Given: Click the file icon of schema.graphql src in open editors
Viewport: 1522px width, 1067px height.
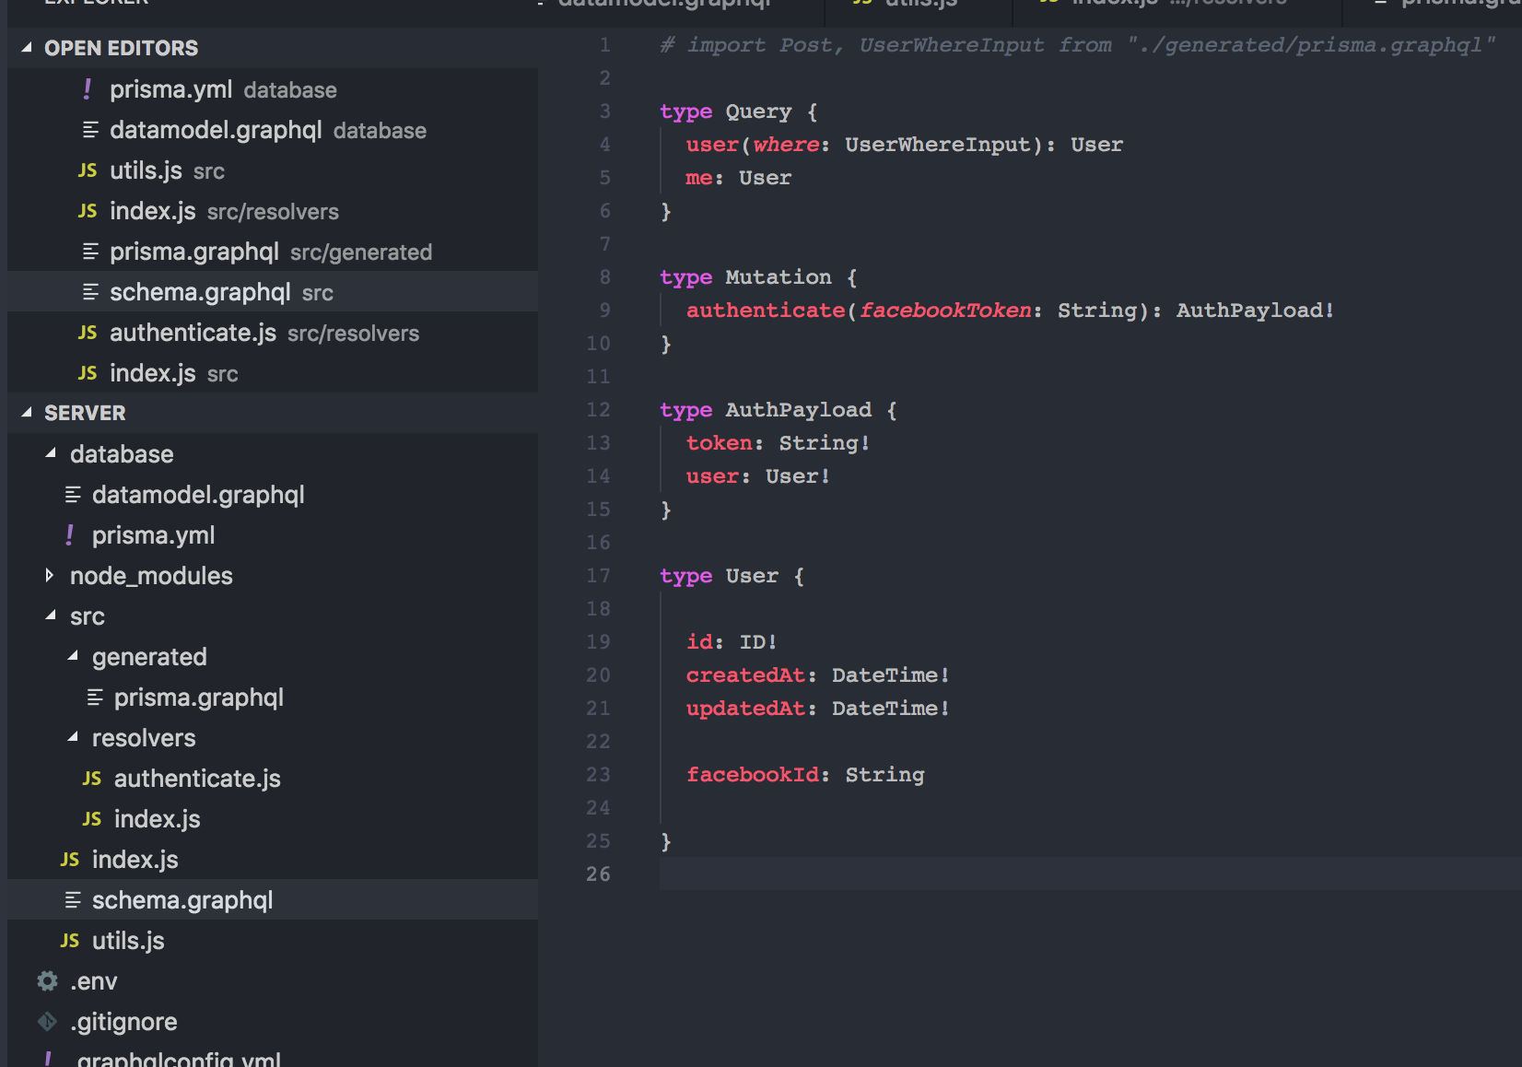Looking at the screenshot, I should (x=90, y=292).
